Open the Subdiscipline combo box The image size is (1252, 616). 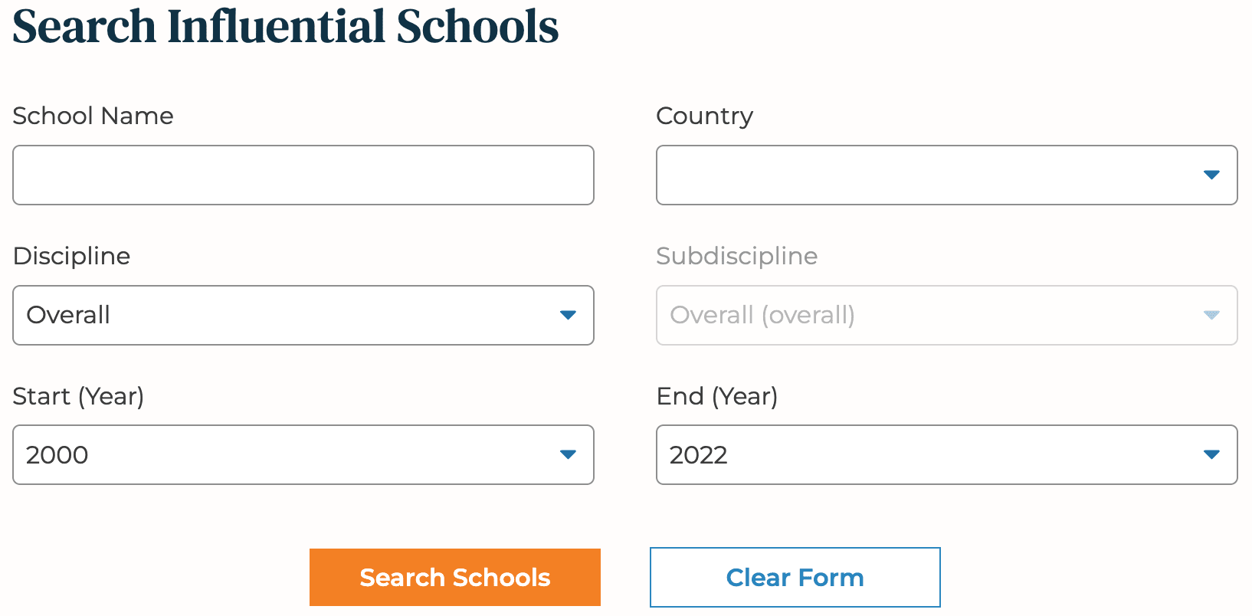point(947,315)
